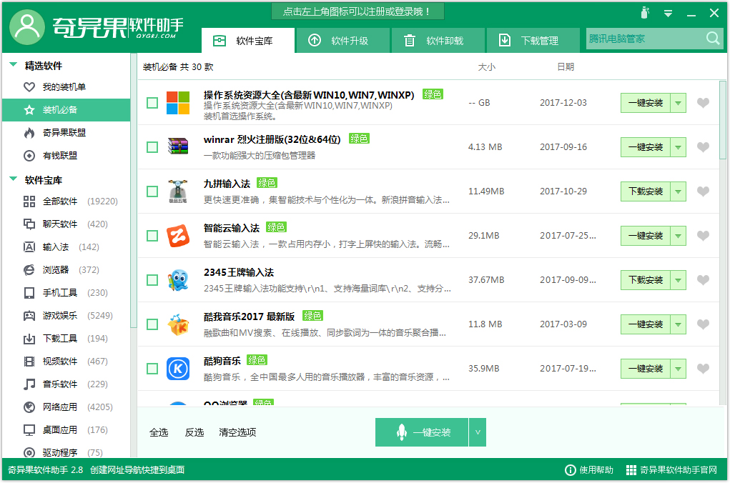
Task: Click the 反选 button to invert selection
Action: click(193, 432)
